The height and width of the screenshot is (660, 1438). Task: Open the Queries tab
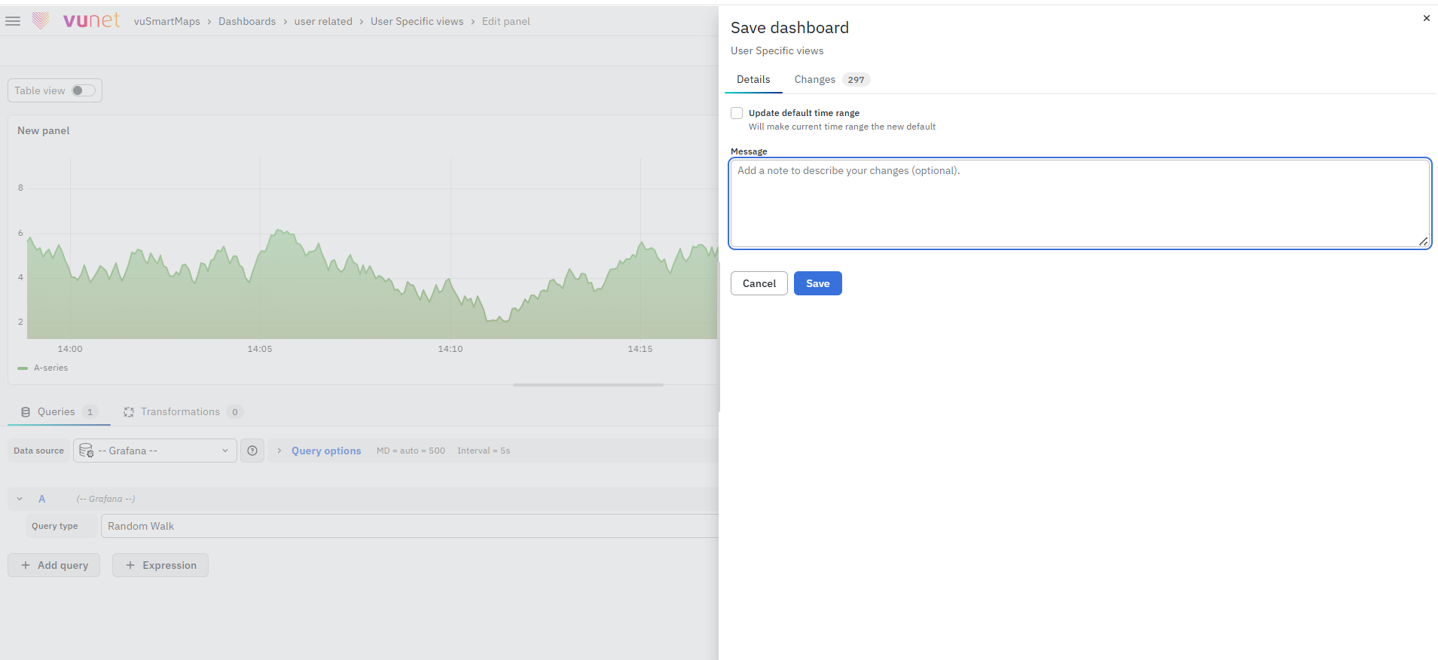pos(59,412)
